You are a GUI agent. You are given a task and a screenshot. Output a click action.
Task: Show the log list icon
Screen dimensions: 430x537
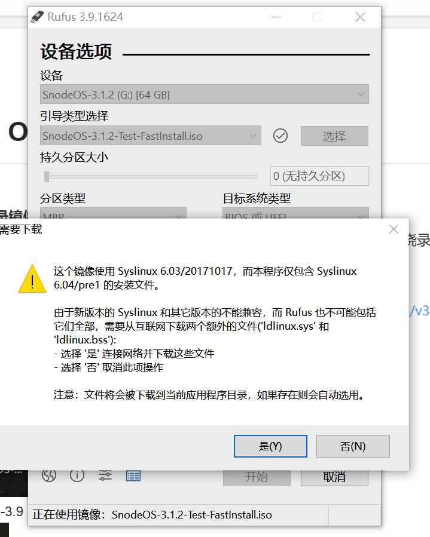pyautogui.click(x=133, y=475)
